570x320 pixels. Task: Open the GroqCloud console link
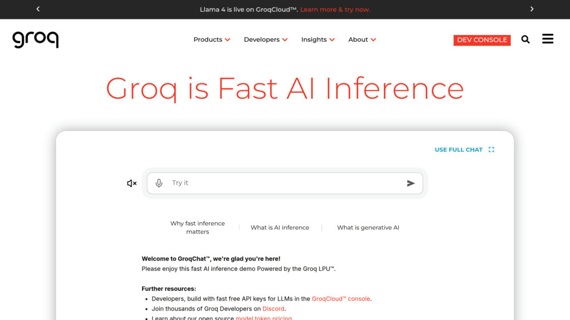[x=341, y=298]
